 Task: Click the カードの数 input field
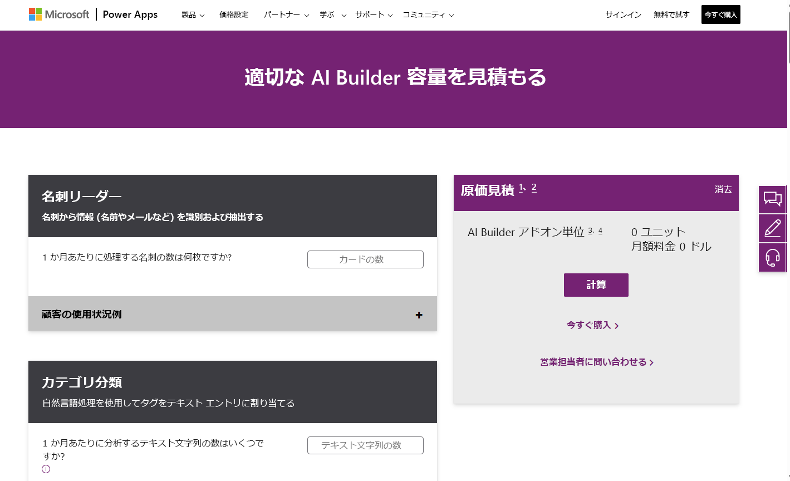pyautogui.click(x=365, y=259)
